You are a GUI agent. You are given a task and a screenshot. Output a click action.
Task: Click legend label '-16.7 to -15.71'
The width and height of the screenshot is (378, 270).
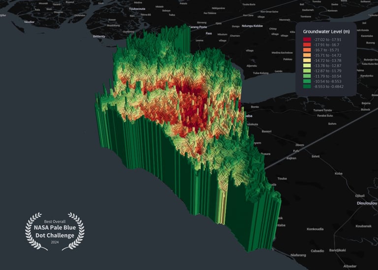(x=326, y=50)
